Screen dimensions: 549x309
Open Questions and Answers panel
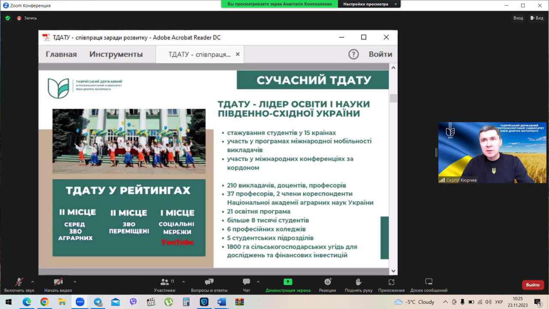[209, 282]
